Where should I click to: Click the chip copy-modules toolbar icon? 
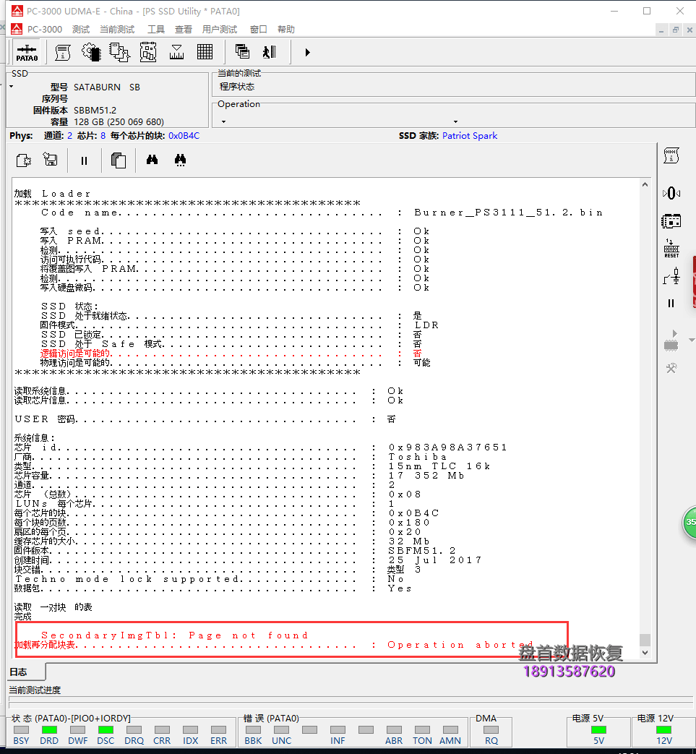pos(119,53)
